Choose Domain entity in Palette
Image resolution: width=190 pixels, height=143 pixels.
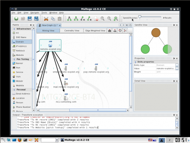[x=22, y=42]
